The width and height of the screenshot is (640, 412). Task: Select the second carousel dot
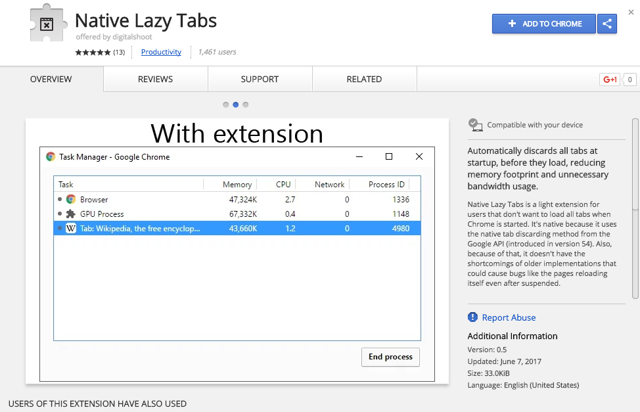tap(236, 104)
